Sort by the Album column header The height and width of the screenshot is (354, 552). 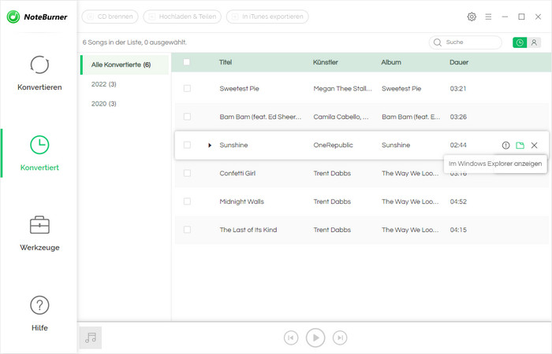(391, 62)
